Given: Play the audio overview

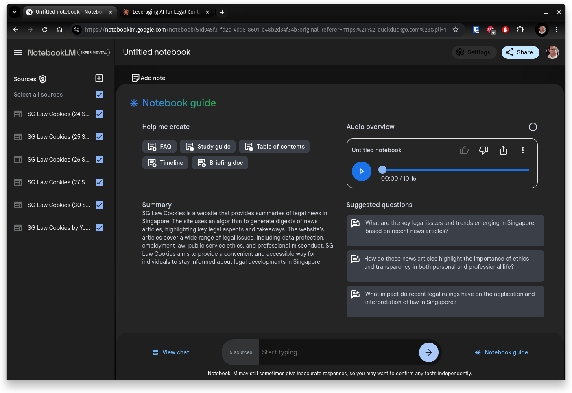Looking at the screenshot, I should [362, 171].
